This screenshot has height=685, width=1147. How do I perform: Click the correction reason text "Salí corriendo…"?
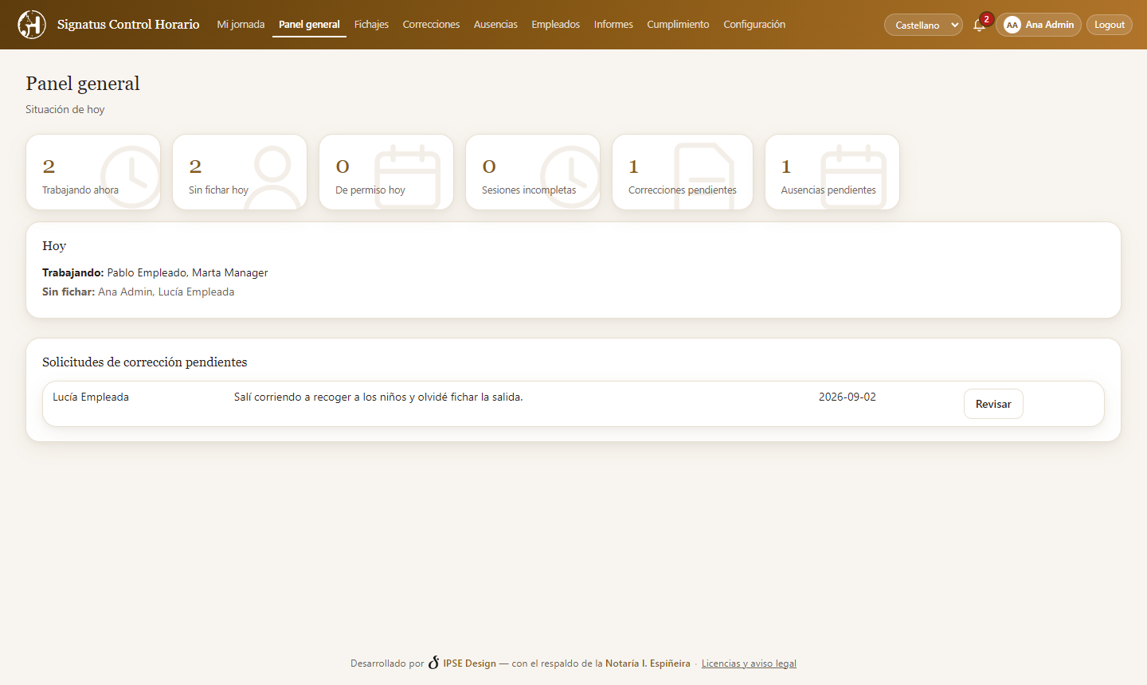[x=378, y=397]
